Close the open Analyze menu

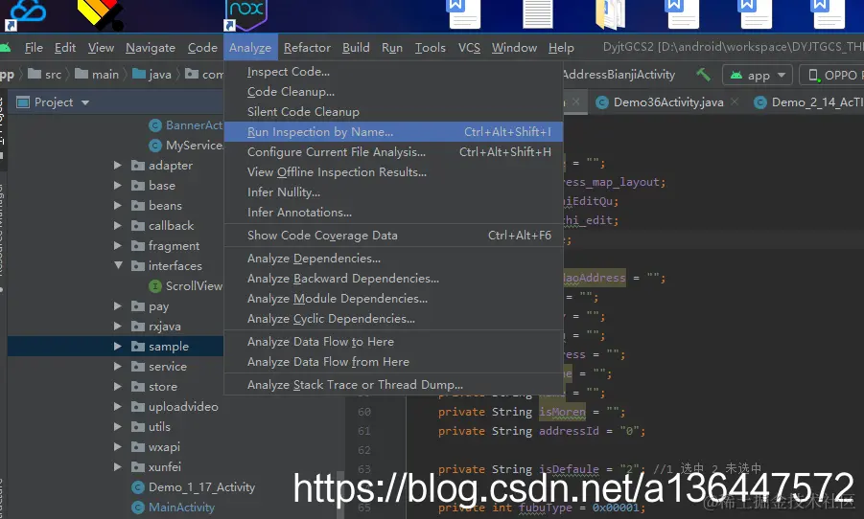pyautogui.click(x=250, y=48)
